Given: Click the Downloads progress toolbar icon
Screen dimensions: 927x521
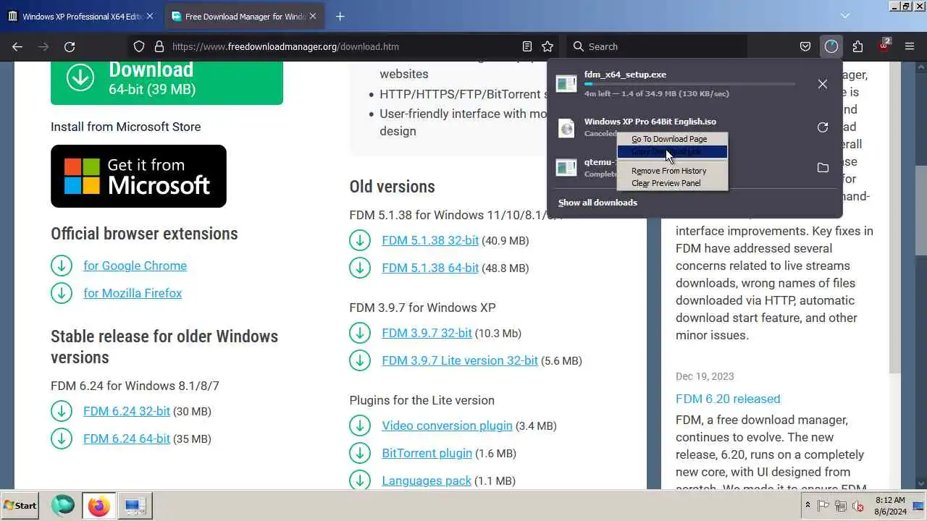Looking at the screenshot, I should [831, 46].
